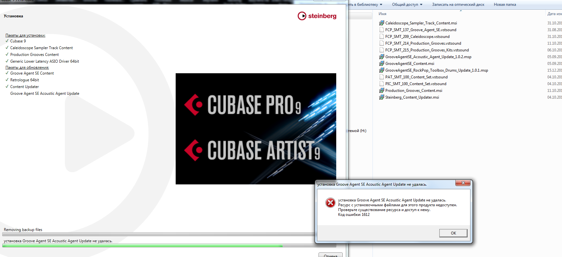
Task: Click the 'Ресурс с установочными файлами' message line
Action: tap(398, 205)
